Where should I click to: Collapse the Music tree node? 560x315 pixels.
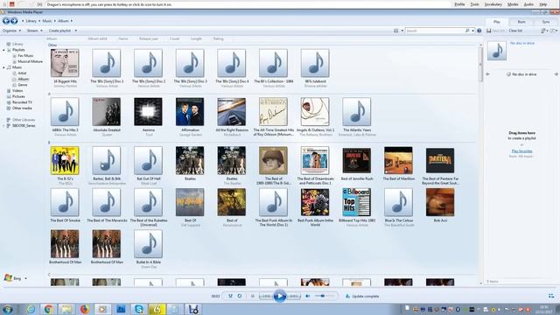pos(3,67)
